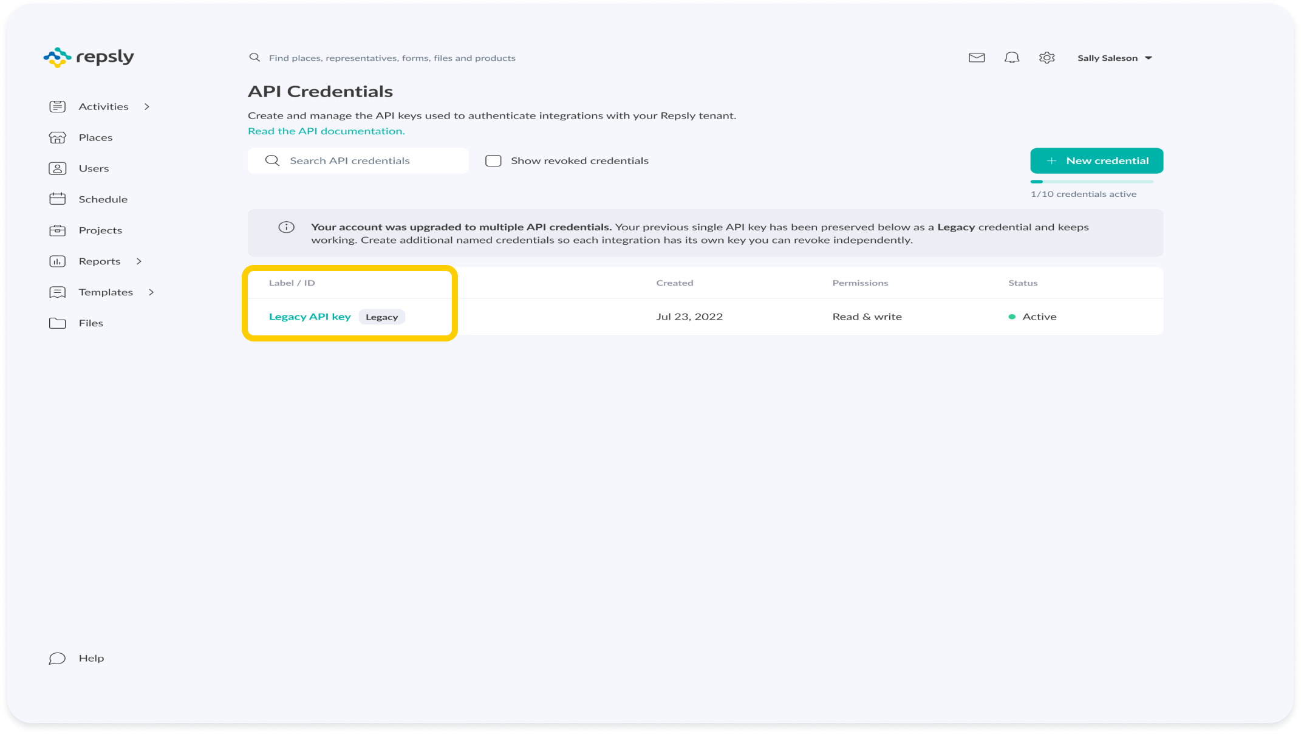Click the Places store icon

(57, 137)
